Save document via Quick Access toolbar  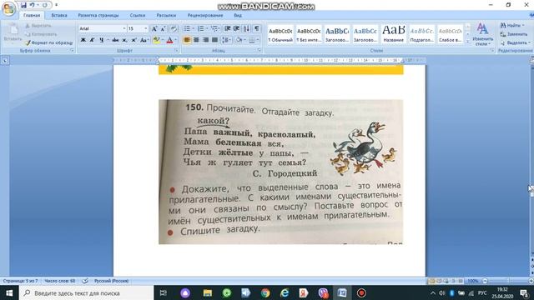[x=23, y=5]
